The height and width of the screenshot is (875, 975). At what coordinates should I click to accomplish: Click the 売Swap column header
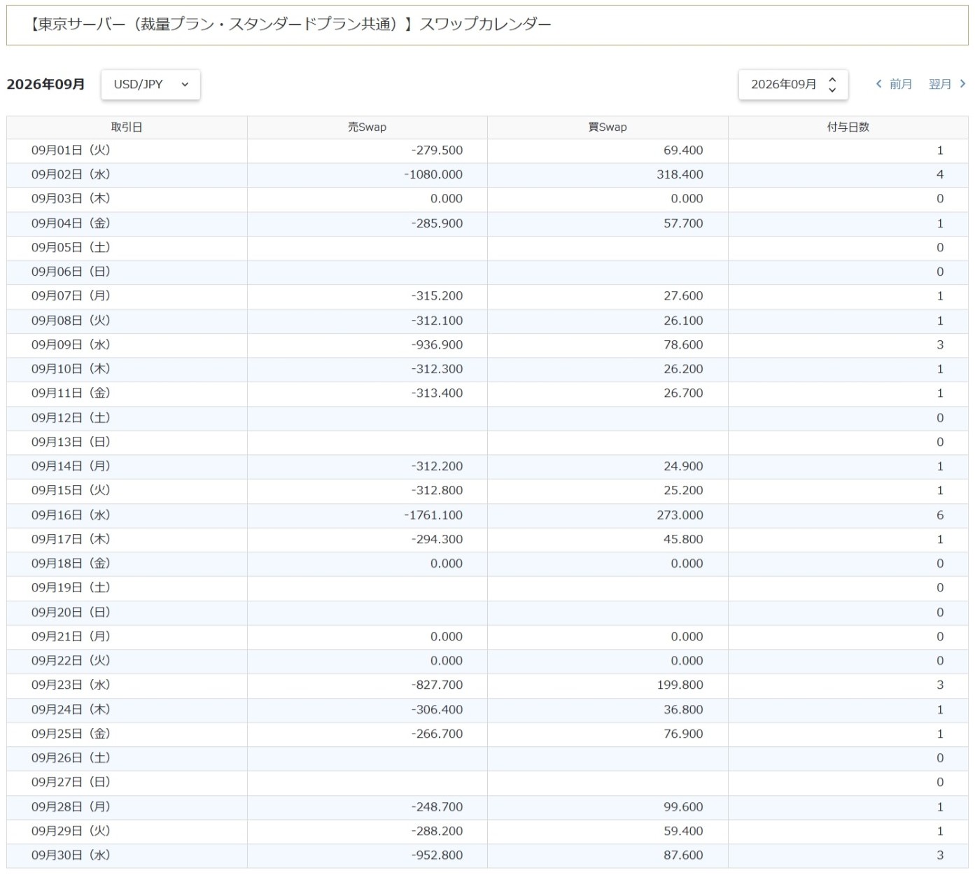[x=367, y=127]
